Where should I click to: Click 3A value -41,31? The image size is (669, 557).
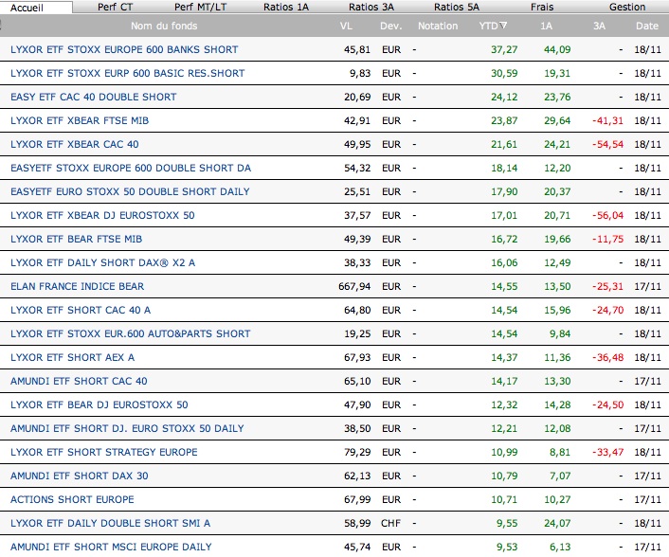click(607, 120)
